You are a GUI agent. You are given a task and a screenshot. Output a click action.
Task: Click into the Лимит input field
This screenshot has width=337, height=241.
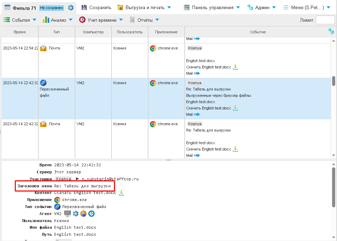tap(325, 20)
